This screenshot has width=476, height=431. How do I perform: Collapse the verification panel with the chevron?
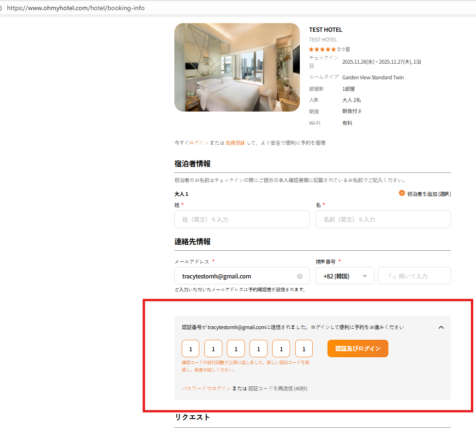point(441,327)
